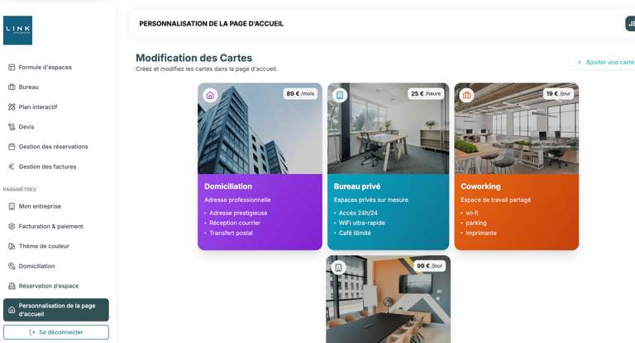
Task: Click 'wi-fi' bullet on Coworking card
Action: (x=472, y=213)
